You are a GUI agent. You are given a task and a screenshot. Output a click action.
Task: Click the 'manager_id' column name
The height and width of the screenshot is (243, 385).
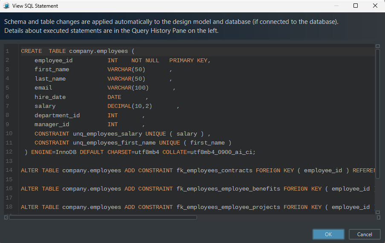(x=52, y=124)
